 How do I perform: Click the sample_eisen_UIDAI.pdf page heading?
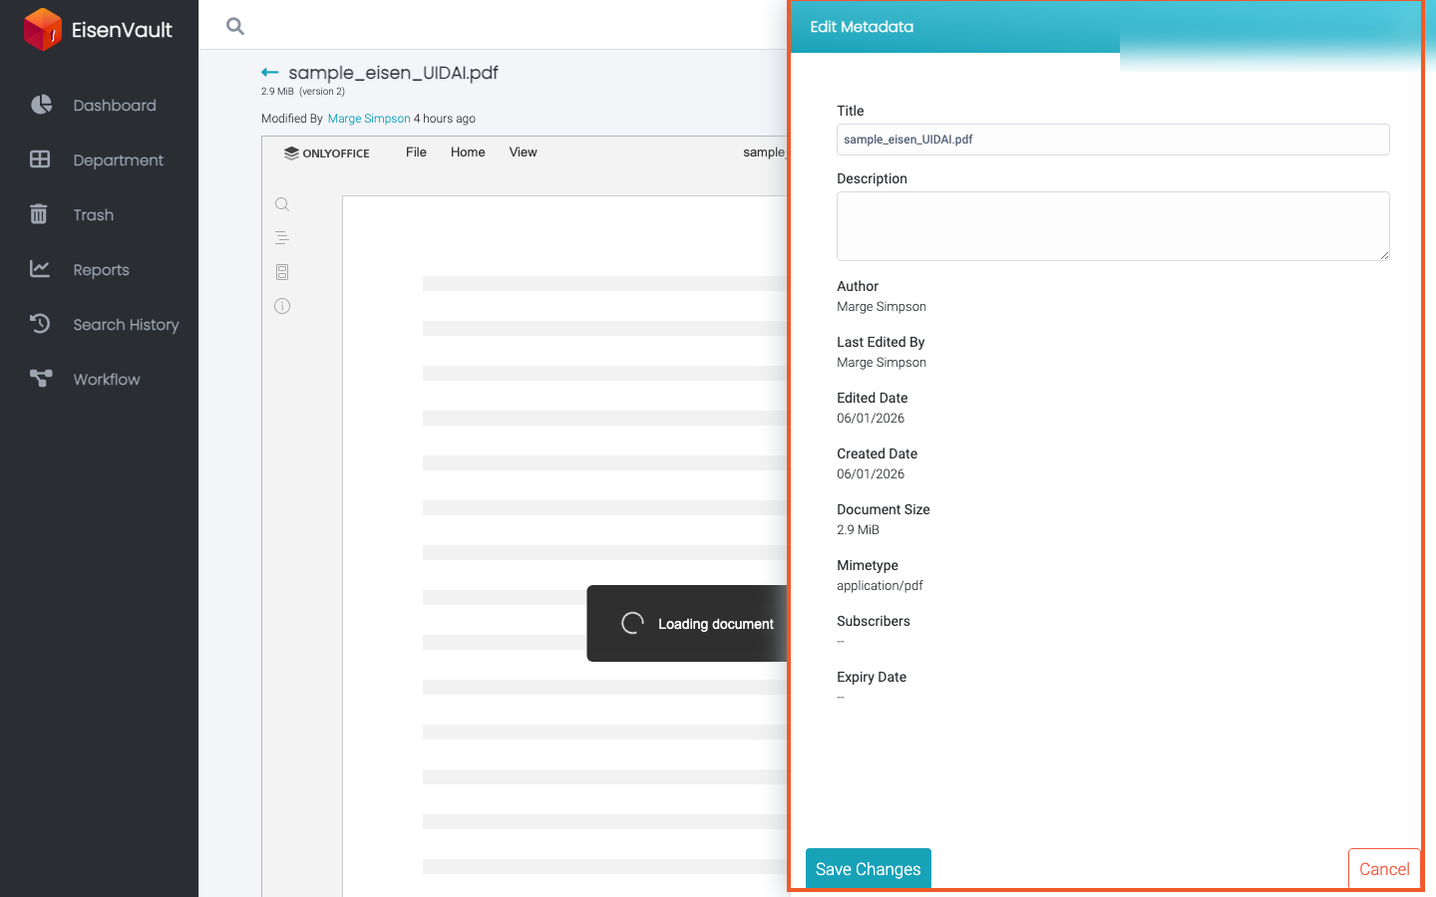point(393,73)
